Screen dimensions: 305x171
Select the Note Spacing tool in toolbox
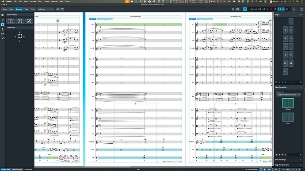click(3, 34)
